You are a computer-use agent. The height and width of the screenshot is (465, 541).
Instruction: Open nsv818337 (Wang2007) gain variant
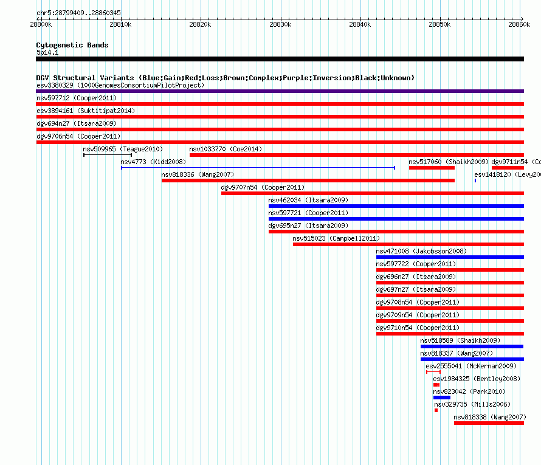pos(472,359)
